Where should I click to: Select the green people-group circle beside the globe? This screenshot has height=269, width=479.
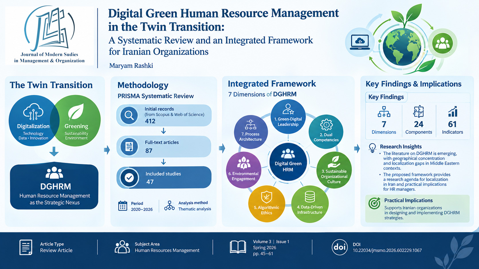tap(442, 43)
